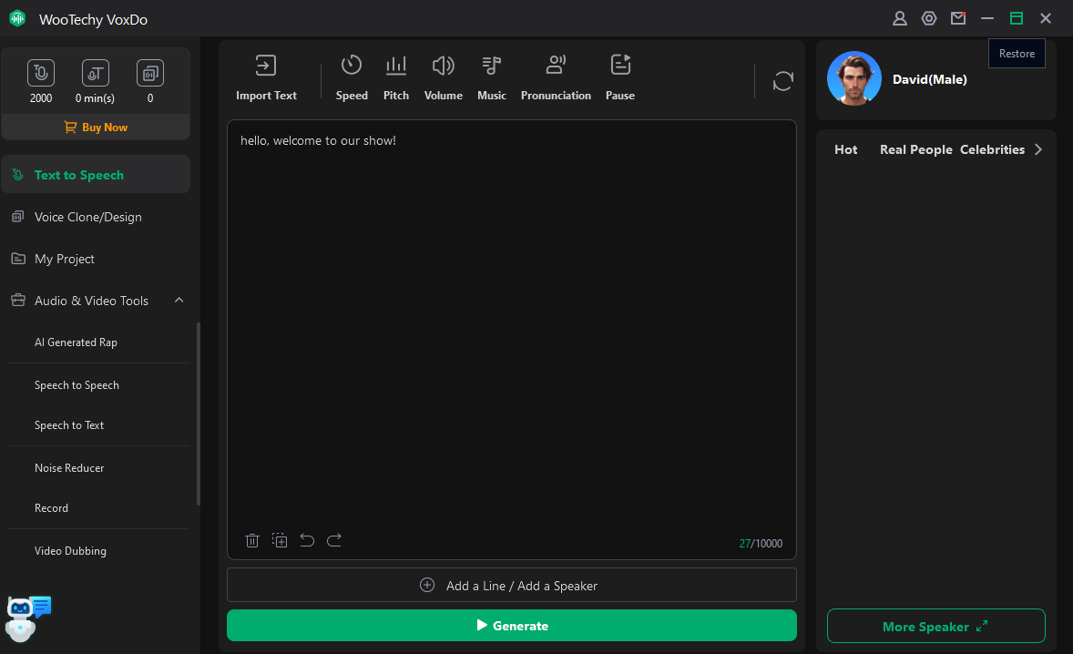Viewport: 1073px width, 654px height.
Task: Open the Import Text tool
Action: point(266,78)
